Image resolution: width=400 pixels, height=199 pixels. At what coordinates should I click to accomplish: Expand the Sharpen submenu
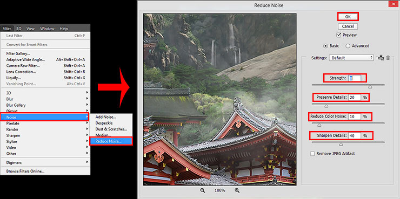(45, 135)
